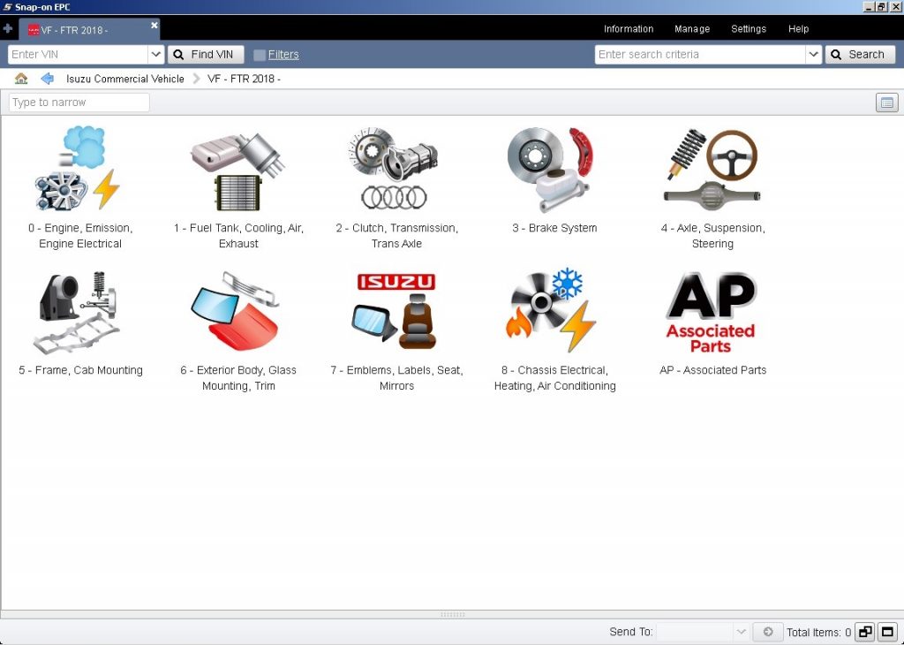This screenshot has width=904, height=645.
Task: Toggle the list view button above the categories
Action: tap(886, 102)
